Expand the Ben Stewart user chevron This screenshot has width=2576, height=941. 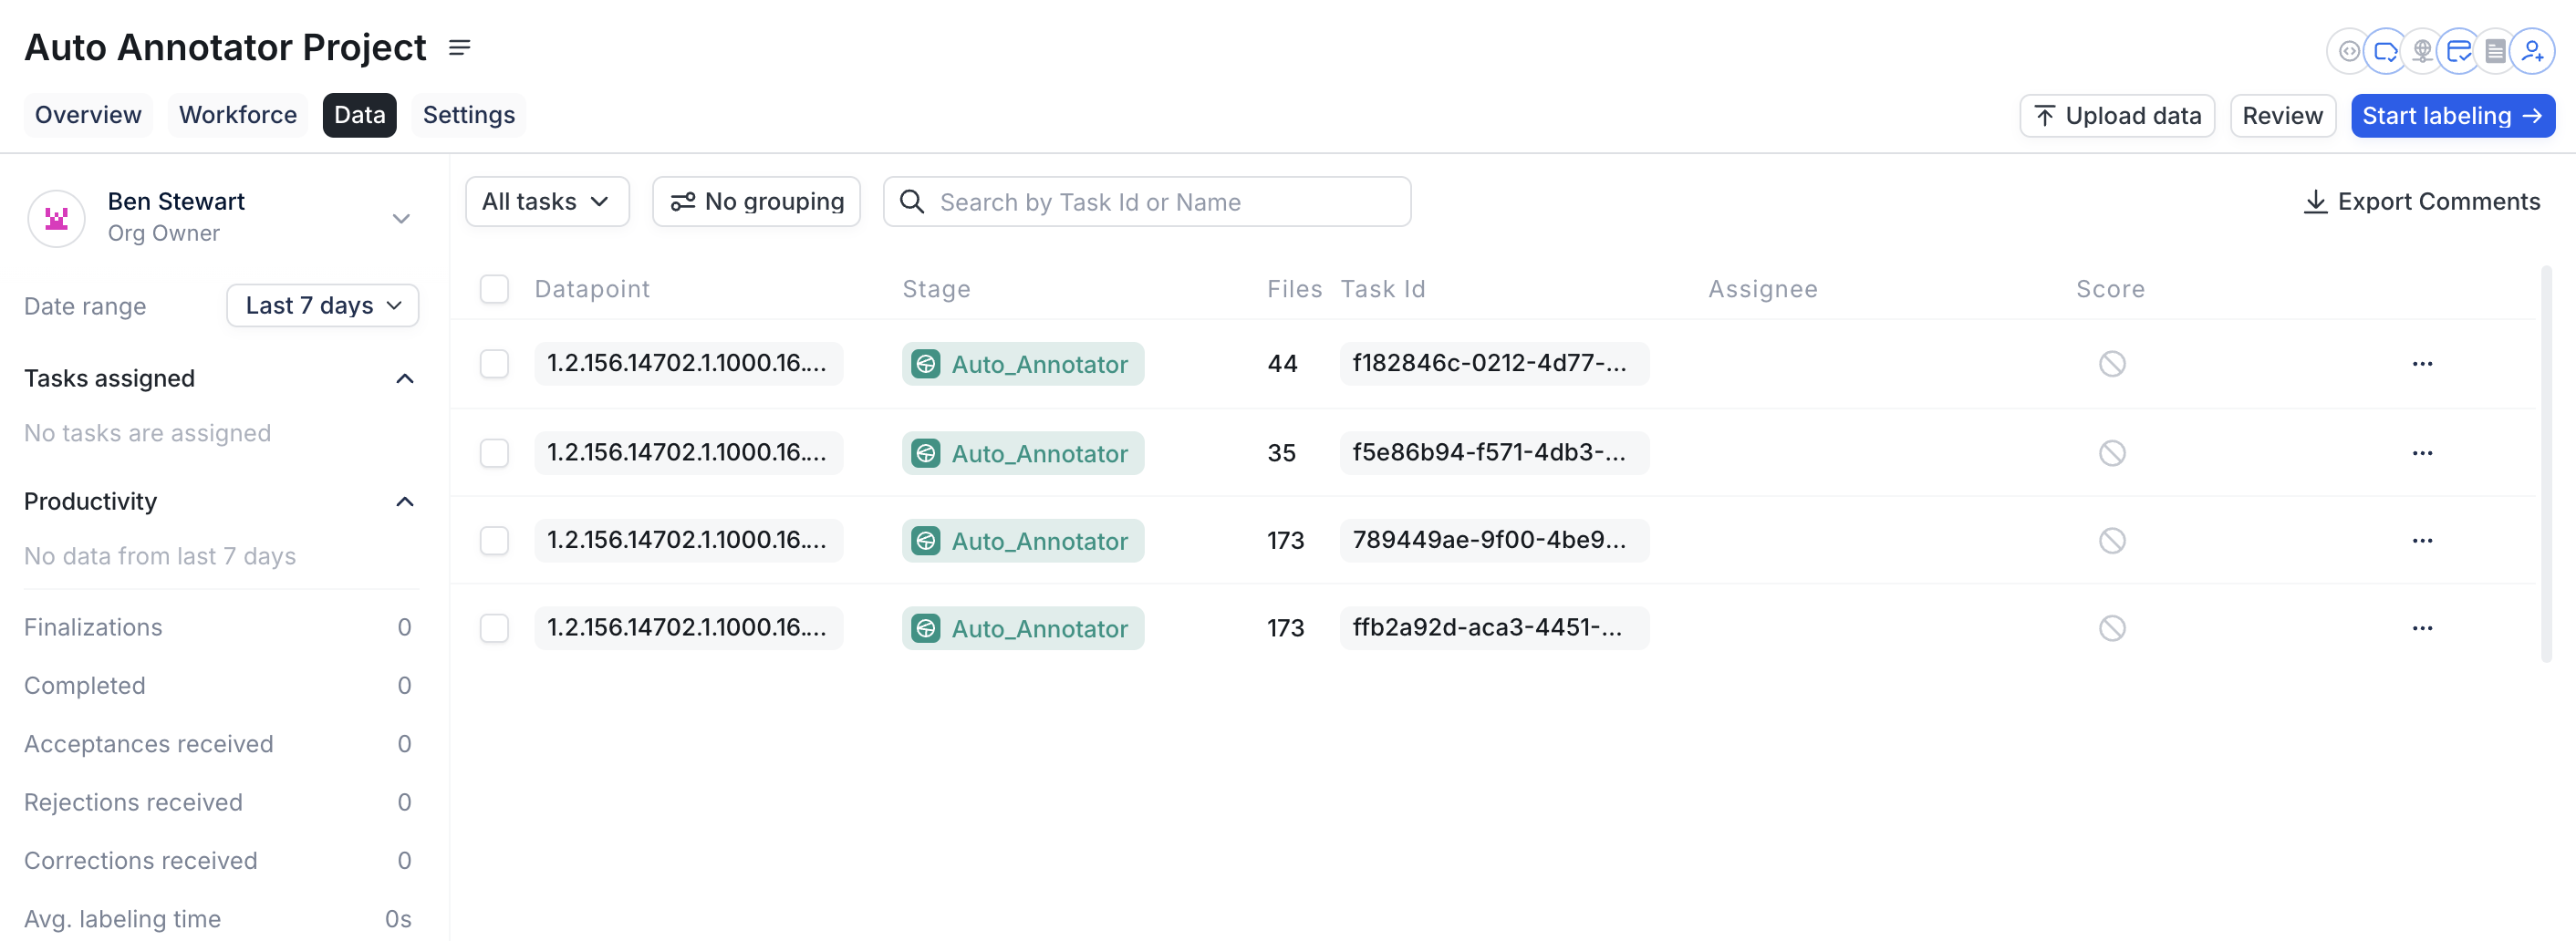401,219
